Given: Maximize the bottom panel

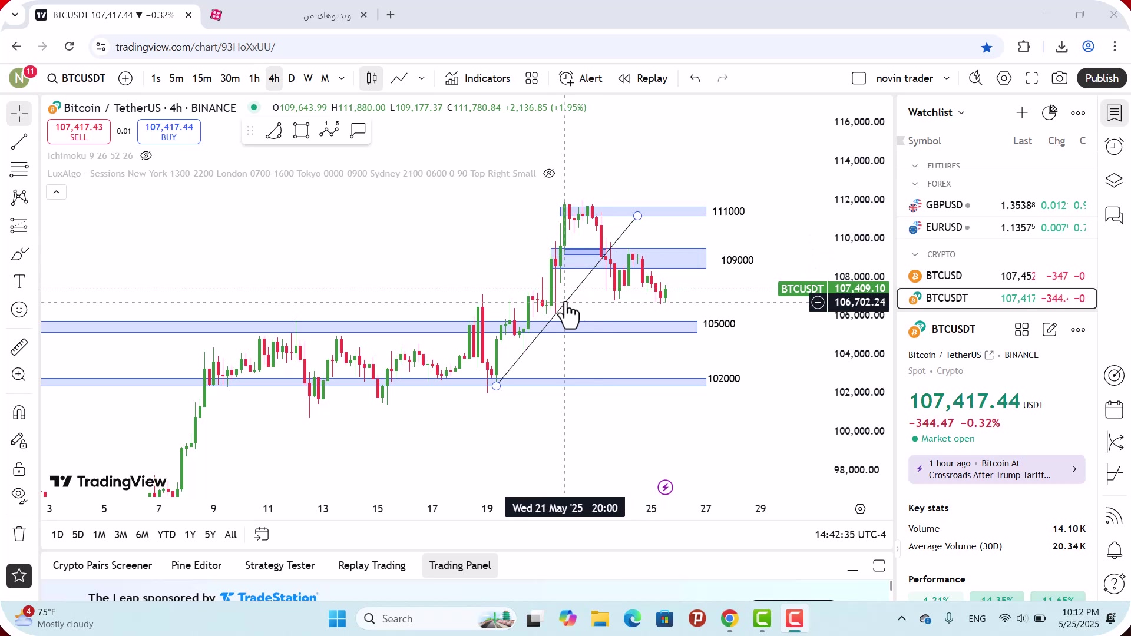Looking at the screenshot, I should pyautogui.click(x=879, y=566).
